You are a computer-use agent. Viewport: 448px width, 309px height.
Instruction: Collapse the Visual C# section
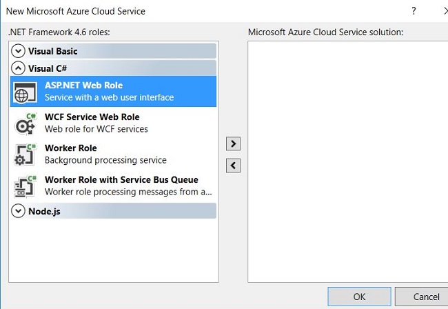pyautogui.click(x=19, y=68)
